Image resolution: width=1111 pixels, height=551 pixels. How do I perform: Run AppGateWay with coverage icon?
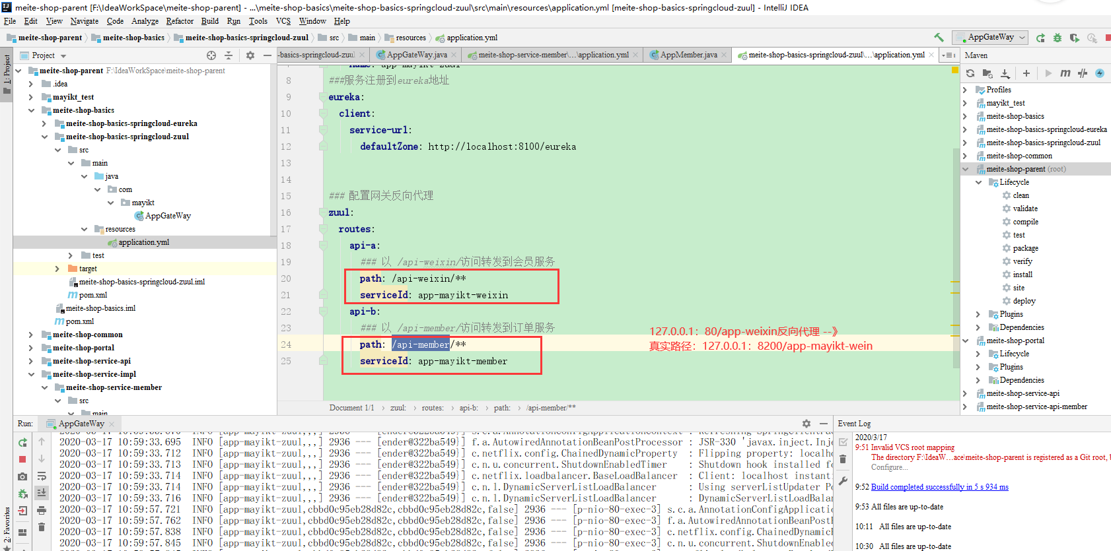(x=1075, y=38)
